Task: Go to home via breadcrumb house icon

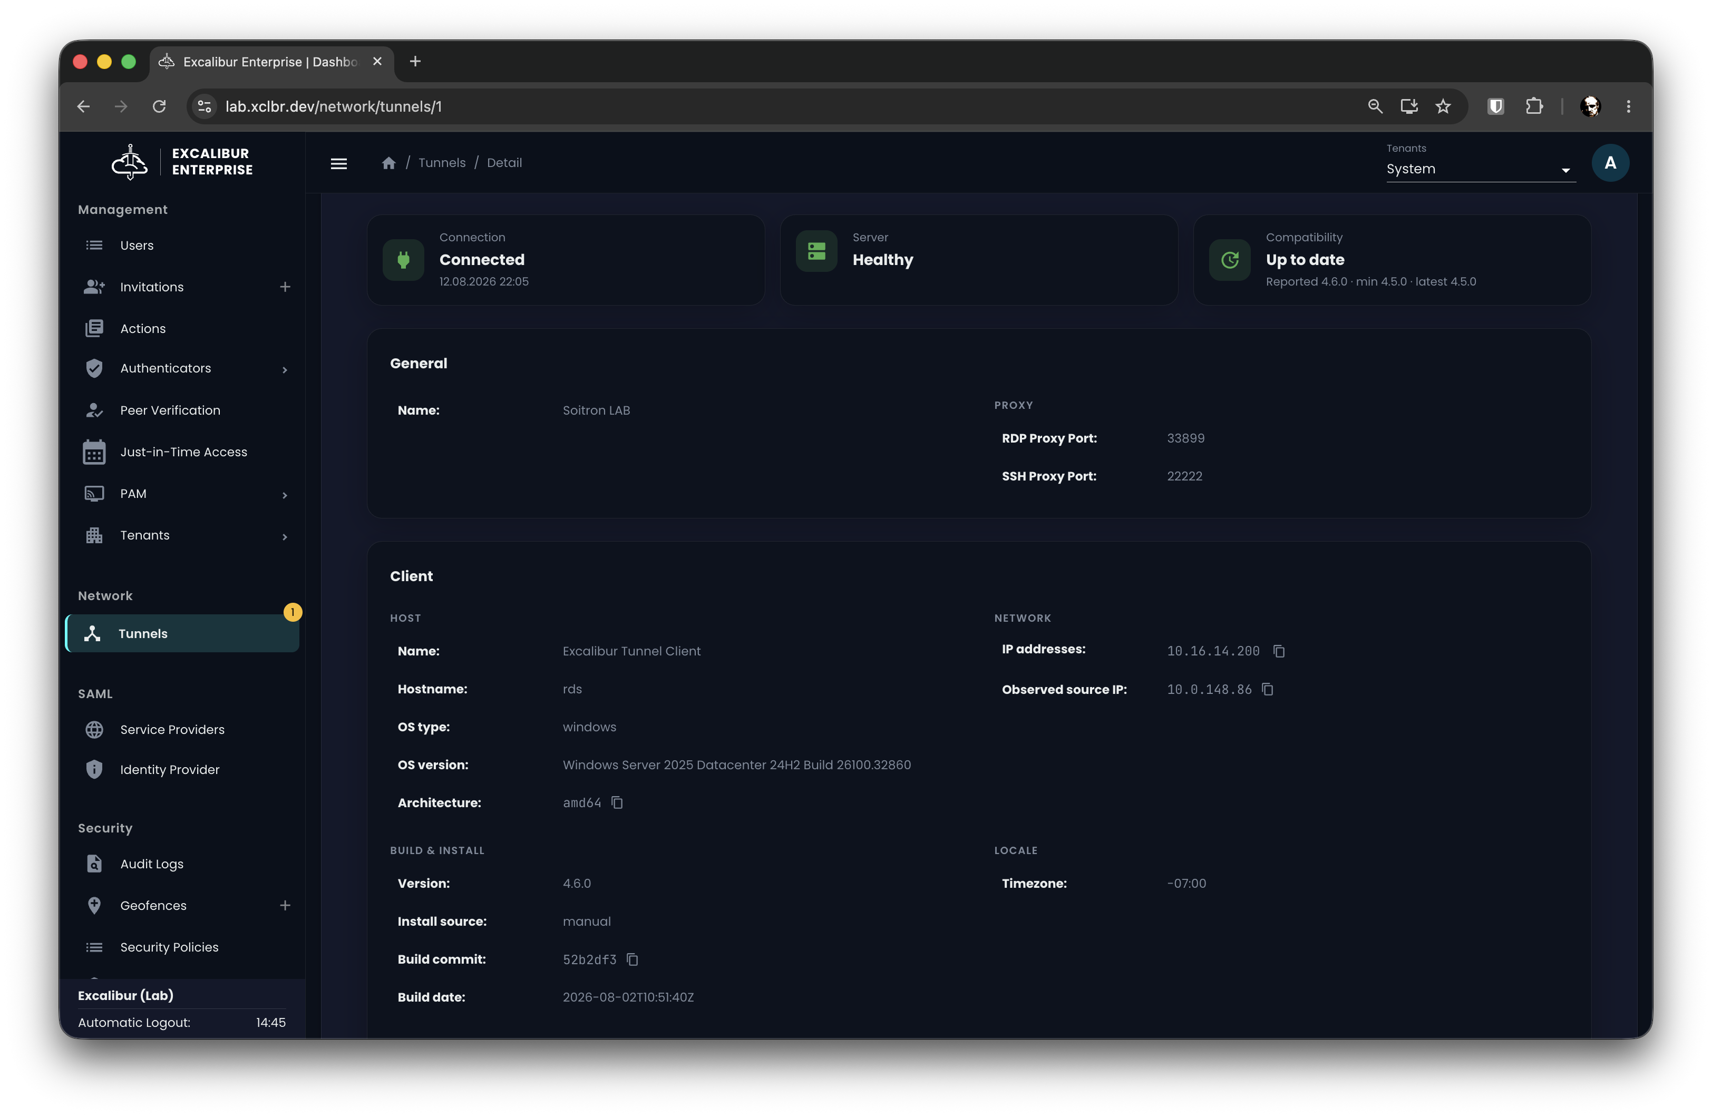Action: (388, 163)
